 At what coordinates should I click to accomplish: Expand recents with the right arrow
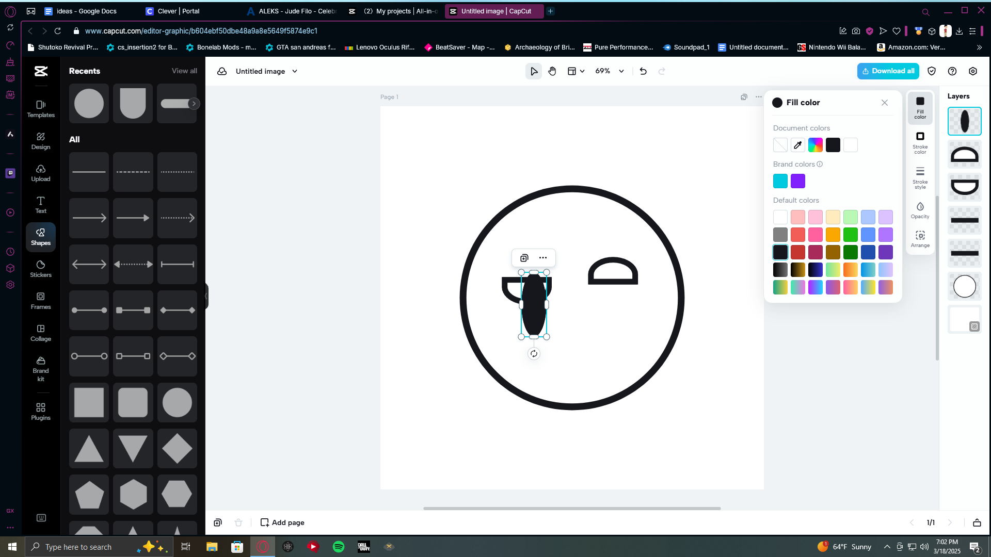pos(194,104)
